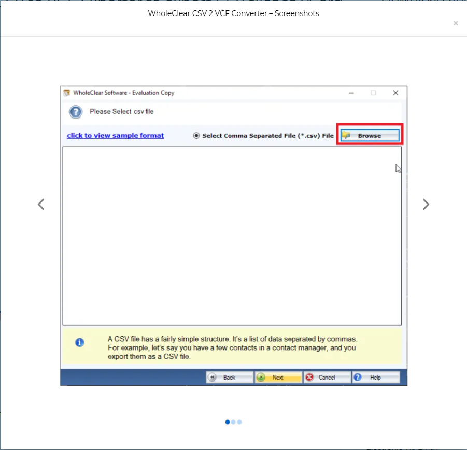This screenshot has width=467, height=450.
Task: Click the WholeClear app icon in title bar
Action: click(x=67, y=93)
